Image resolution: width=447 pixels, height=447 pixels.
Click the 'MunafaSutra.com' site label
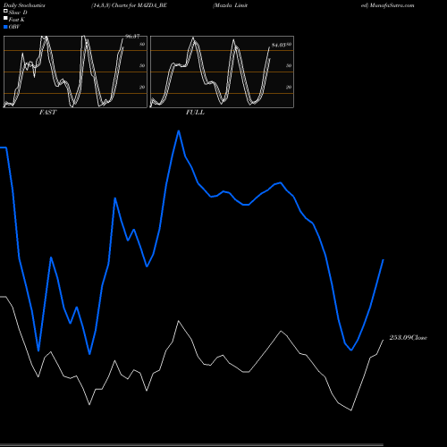392,5
